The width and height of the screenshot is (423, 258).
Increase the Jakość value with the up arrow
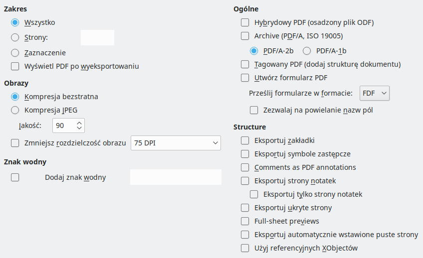tap(80, 123)
